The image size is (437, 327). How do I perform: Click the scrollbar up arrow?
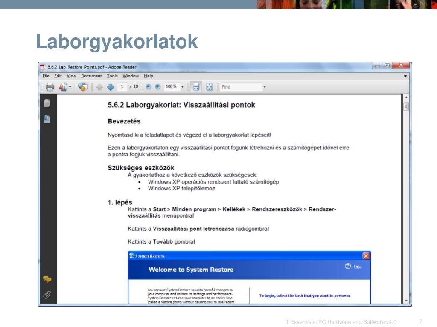406,98
